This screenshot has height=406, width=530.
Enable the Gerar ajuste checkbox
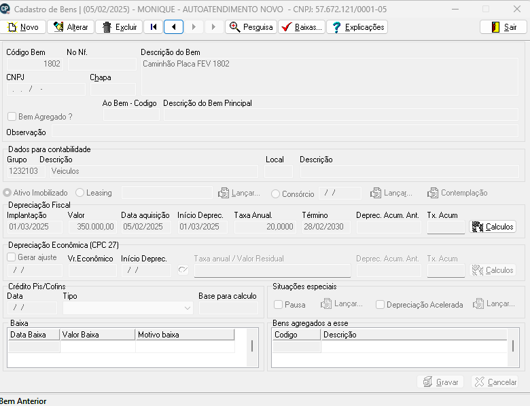click(x=12, y=257)
